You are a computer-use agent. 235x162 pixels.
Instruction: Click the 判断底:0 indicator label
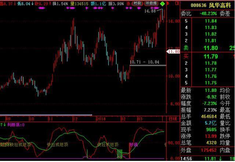(16, 125)
